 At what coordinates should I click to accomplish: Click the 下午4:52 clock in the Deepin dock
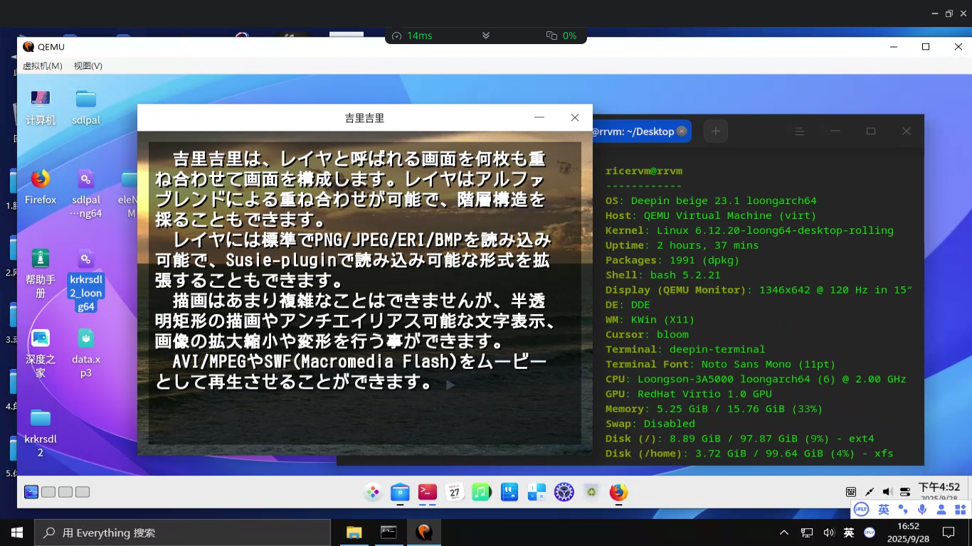click(939, 488)
